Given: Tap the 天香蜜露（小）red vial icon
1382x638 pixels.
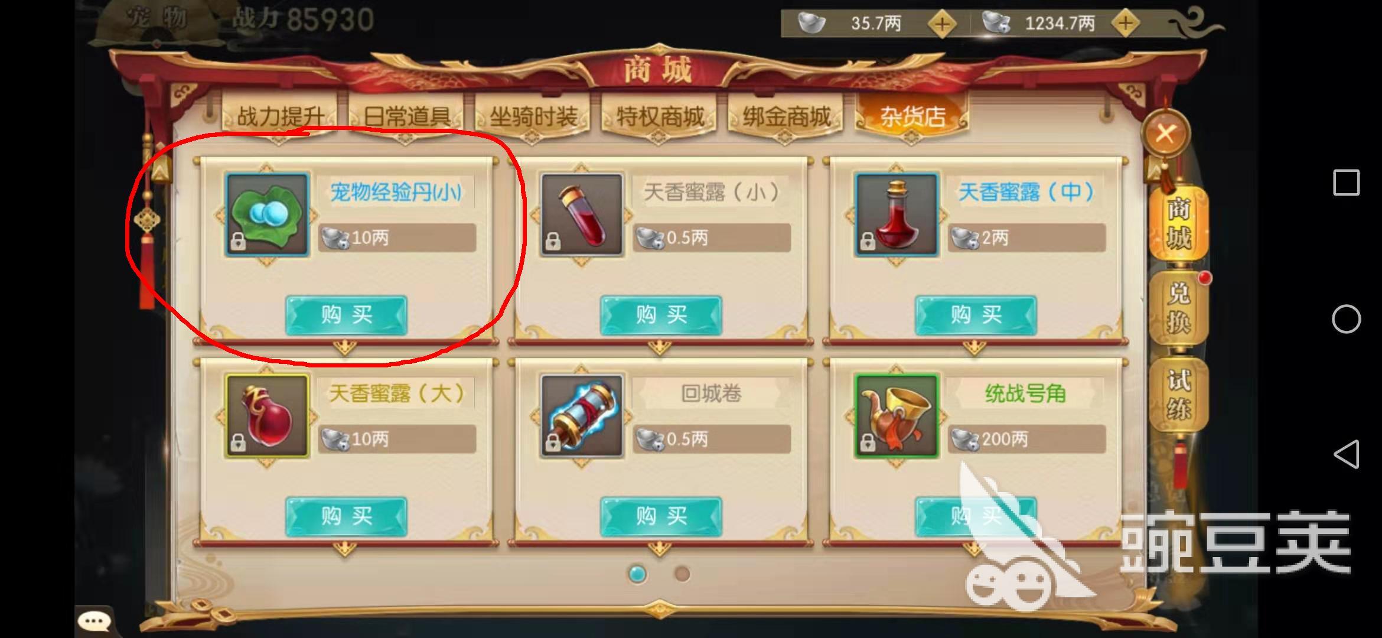Looking at the screenshot, I should point(582,214).
